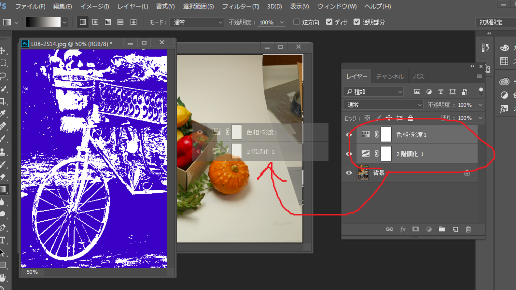Toggle the layer filtering on/off switch

(x=481, y=92)
